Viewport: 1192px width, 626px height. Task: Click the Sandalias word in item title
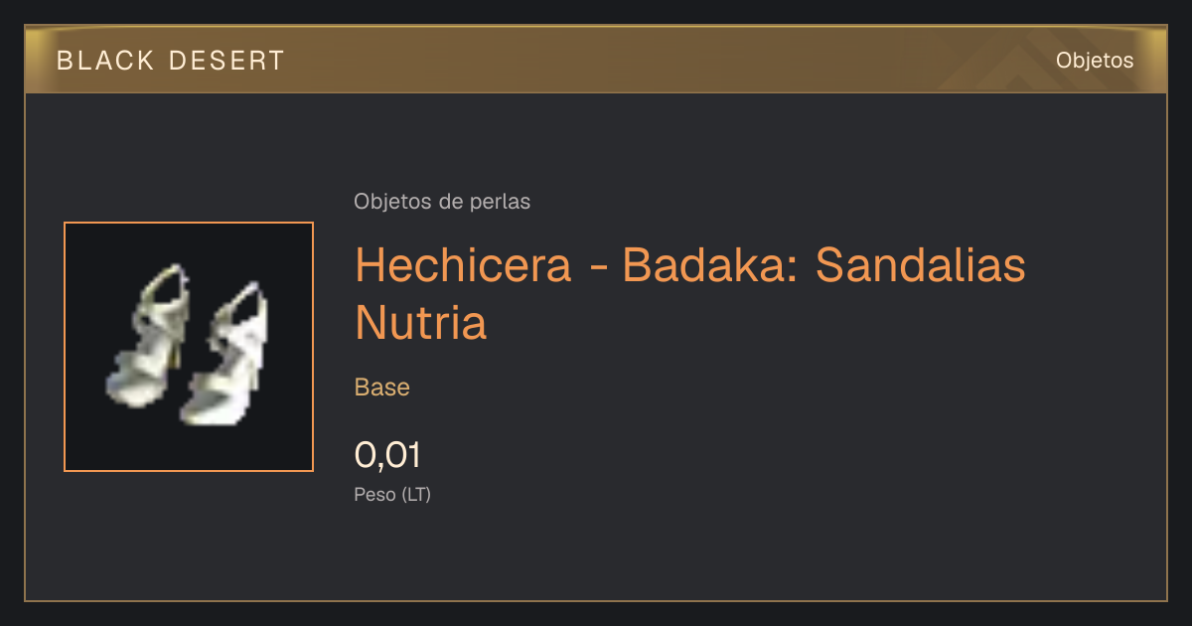coord(922,265)
